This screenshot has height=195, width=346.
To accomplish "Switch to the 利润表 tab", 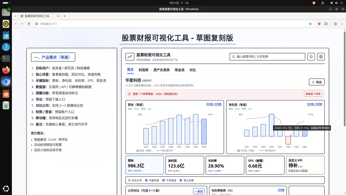I will coord(144,70).
